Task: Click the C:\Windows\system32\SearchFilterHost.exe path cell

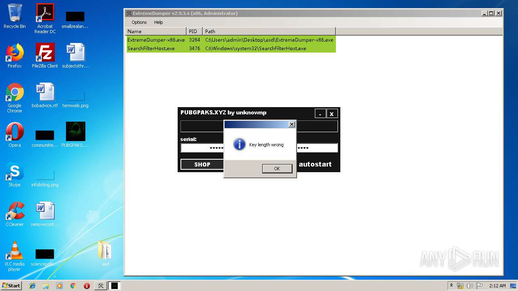Action: pyautogui.click(x=255, y=48)
